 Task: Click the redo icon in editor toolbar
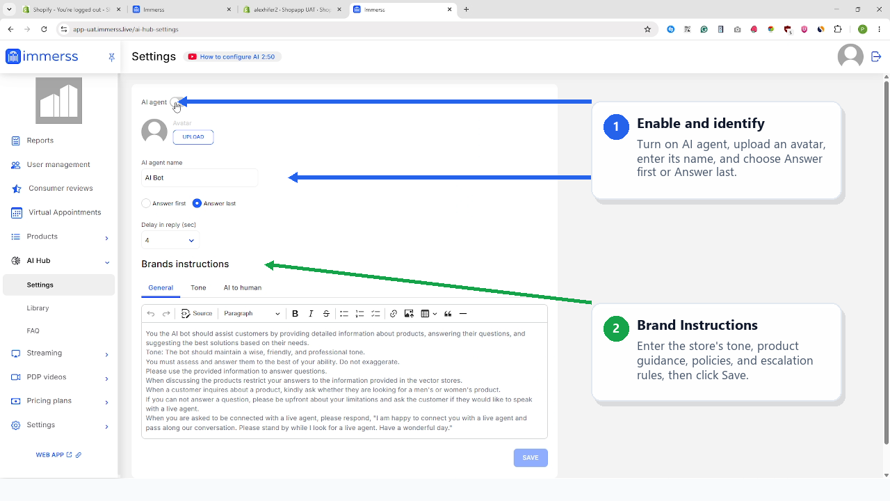pos(166,314)
